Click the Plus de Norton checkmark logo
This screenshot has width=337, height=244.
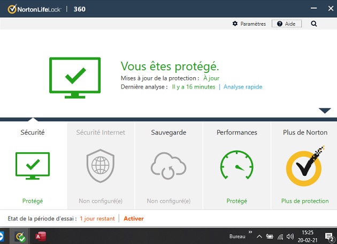click(304, 166)
